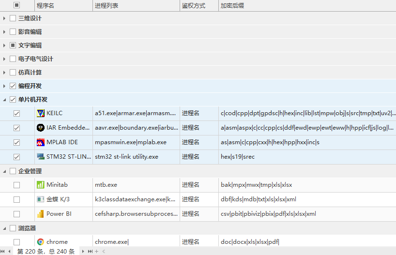Viewport: 396px width, 255px height.
Task: Sort by 鉴权方式 column header
Action: (x=199, y=5)
